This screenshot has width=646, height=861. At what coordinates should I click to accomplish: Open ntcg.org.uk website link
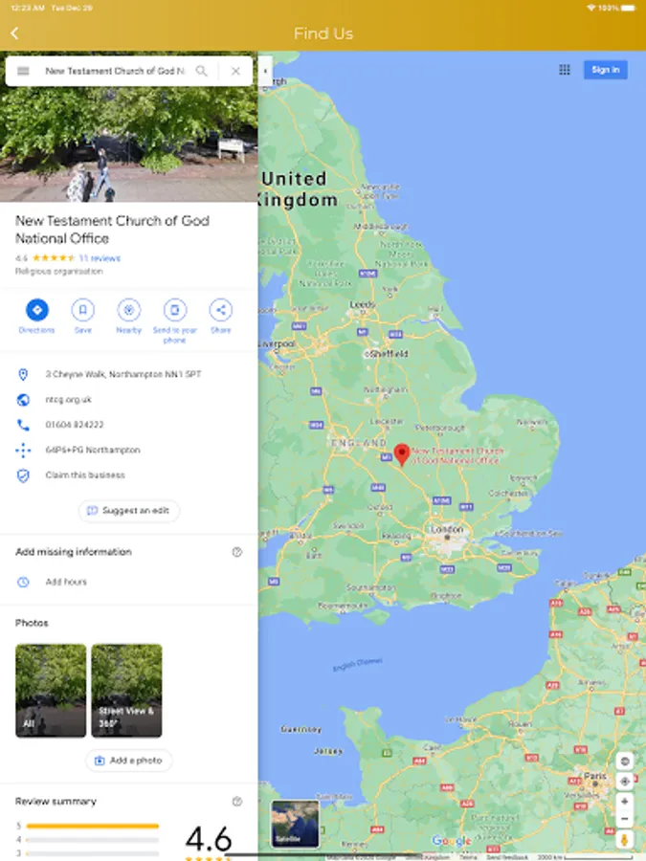point(69,399)
